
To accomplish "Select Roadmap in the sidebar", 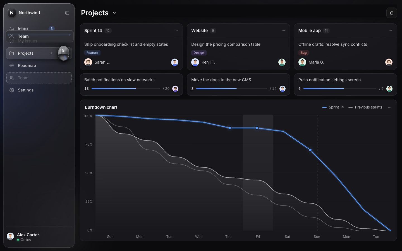I will tap(39, 66).
